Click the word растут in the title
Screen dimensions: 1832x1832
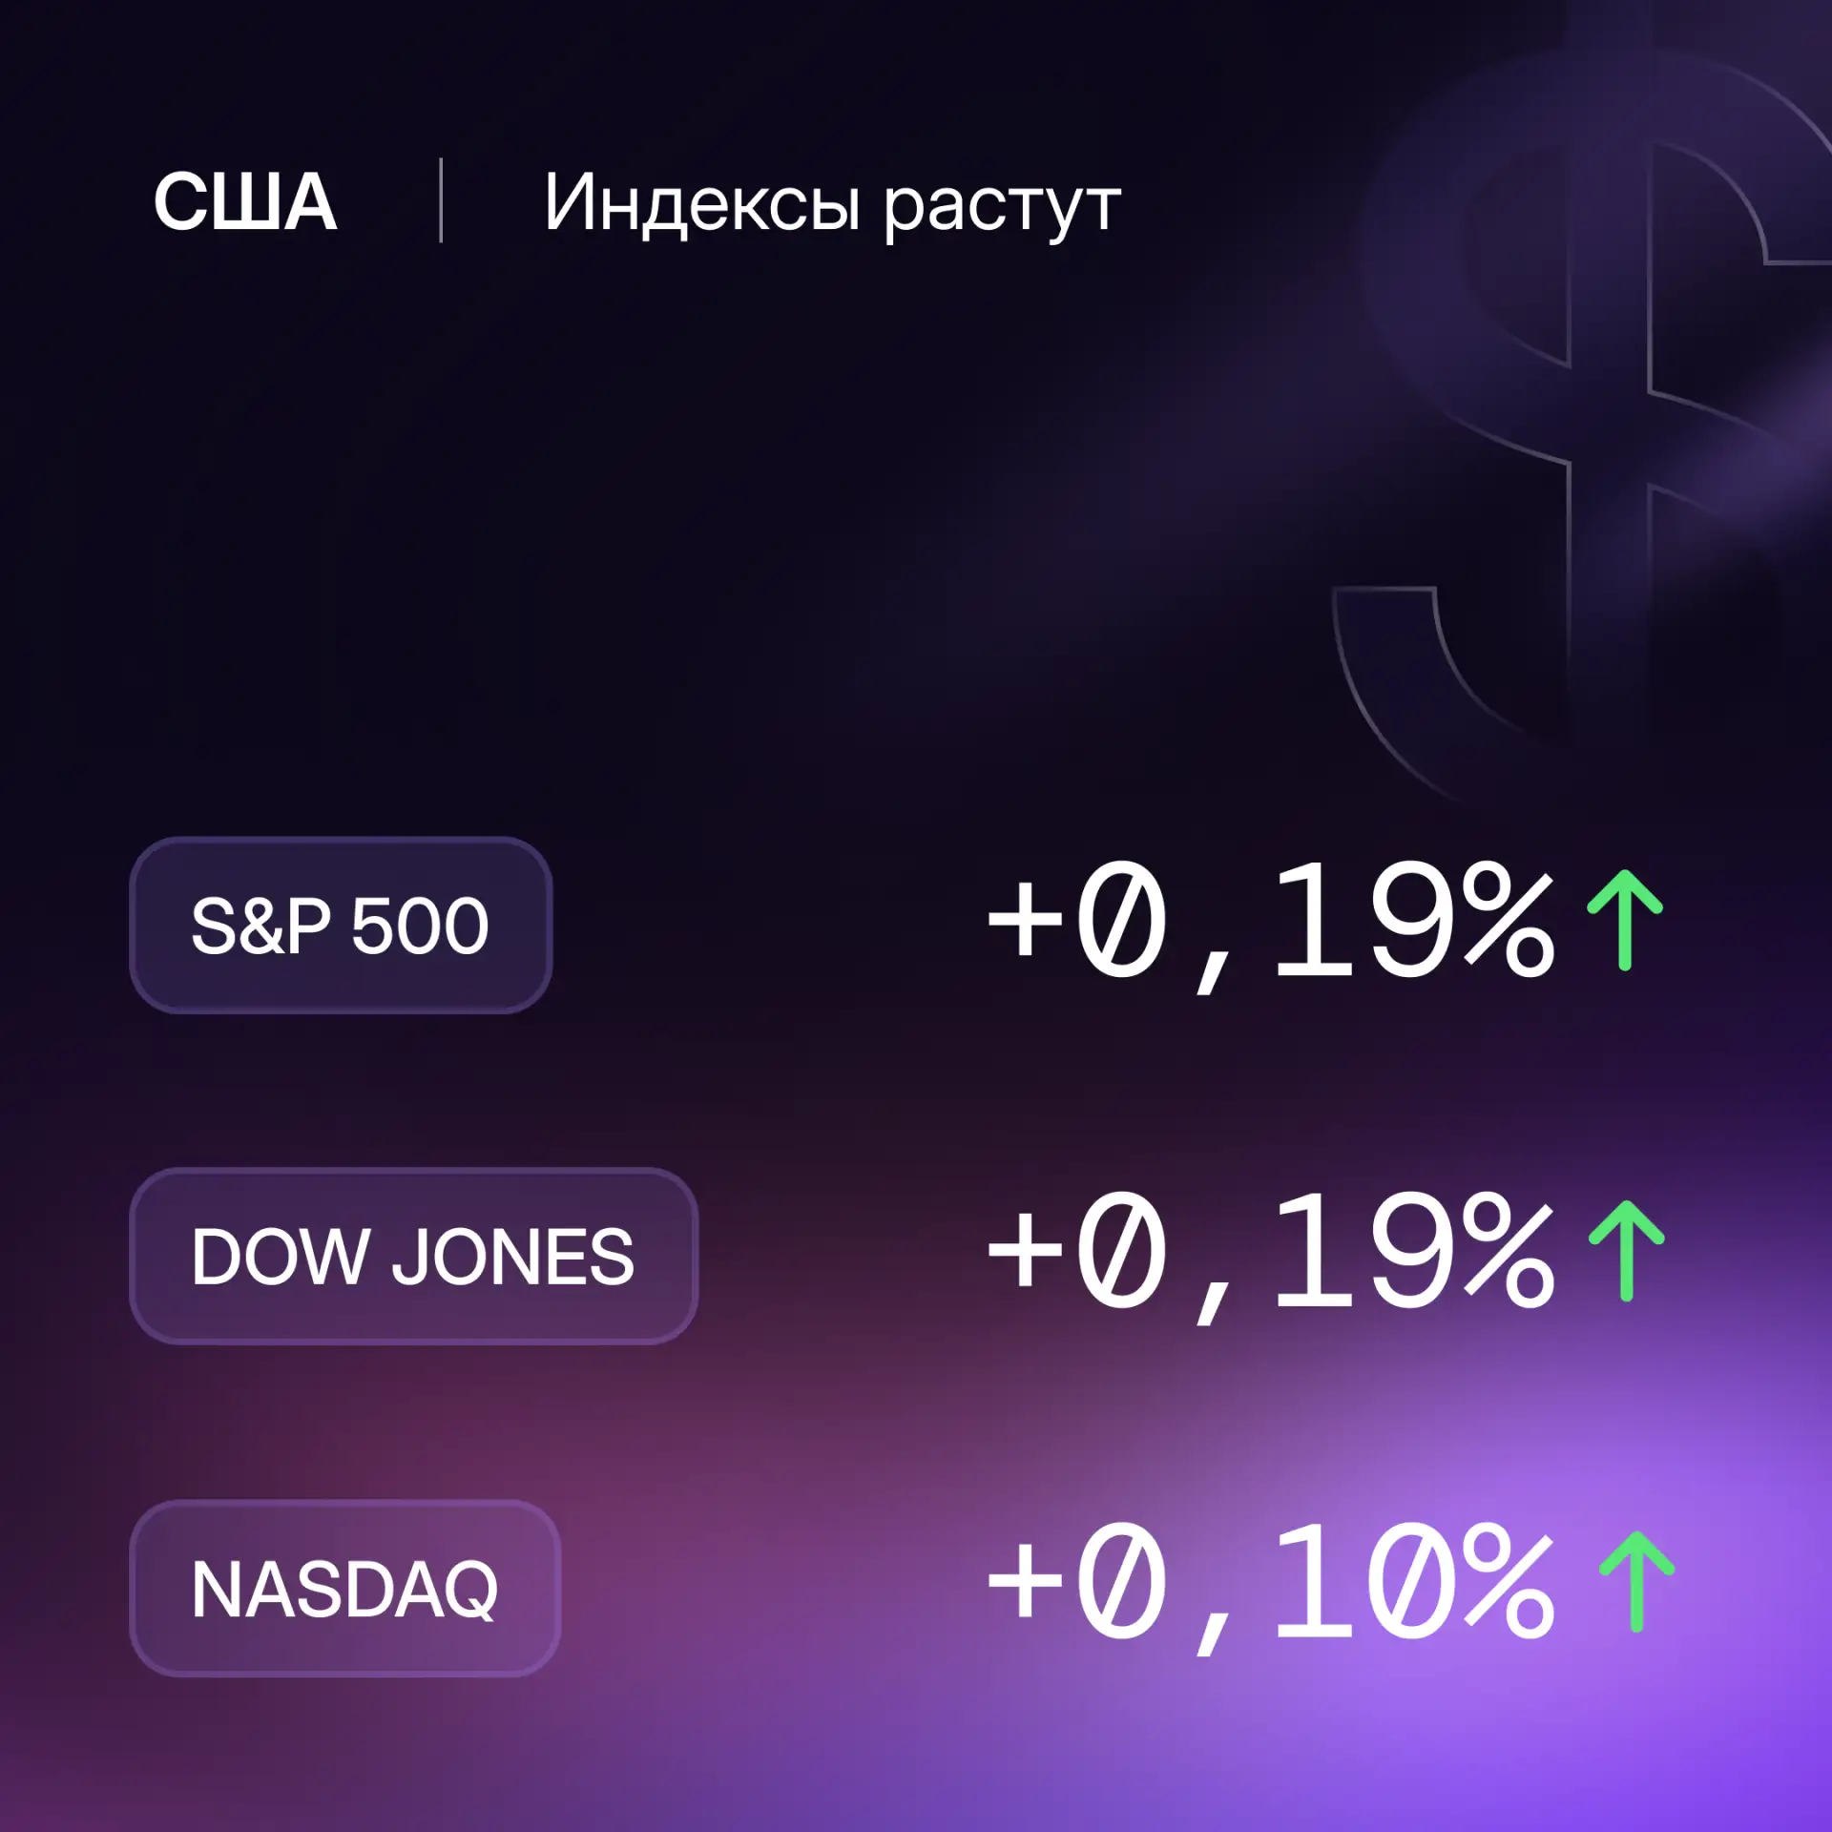pyautogui.click(x=1002, y=210)
